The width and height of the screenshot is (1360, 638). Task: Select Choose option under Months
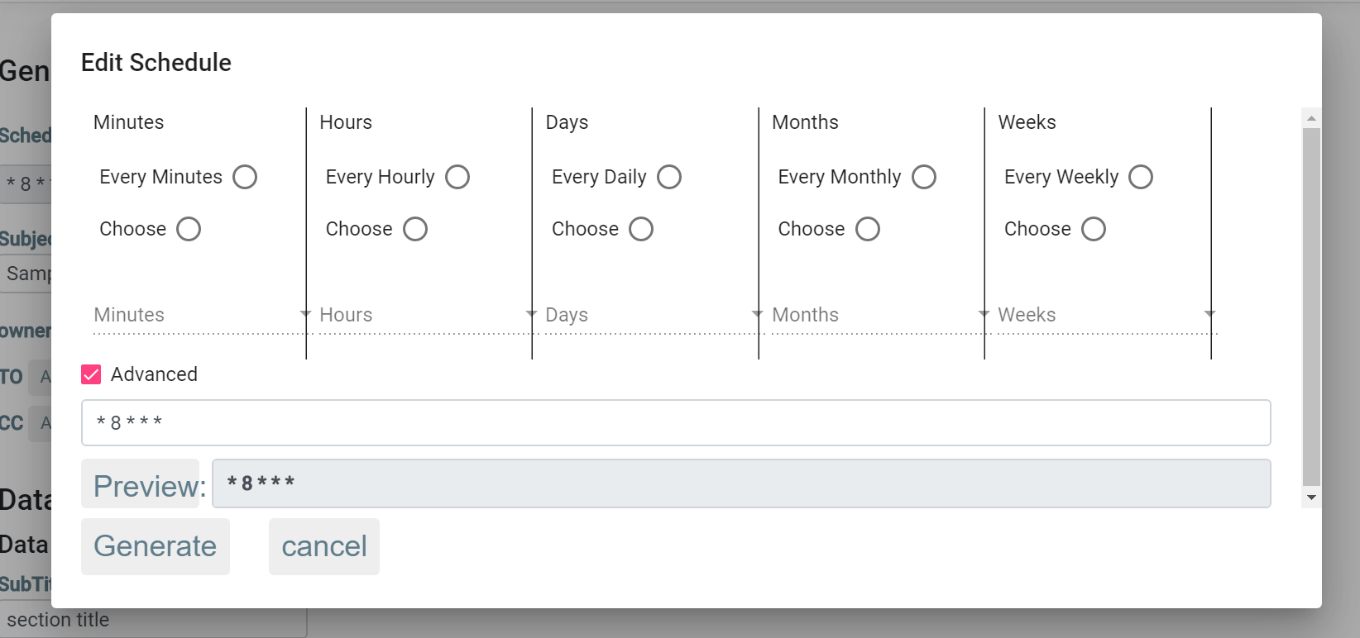coord(868,229)
